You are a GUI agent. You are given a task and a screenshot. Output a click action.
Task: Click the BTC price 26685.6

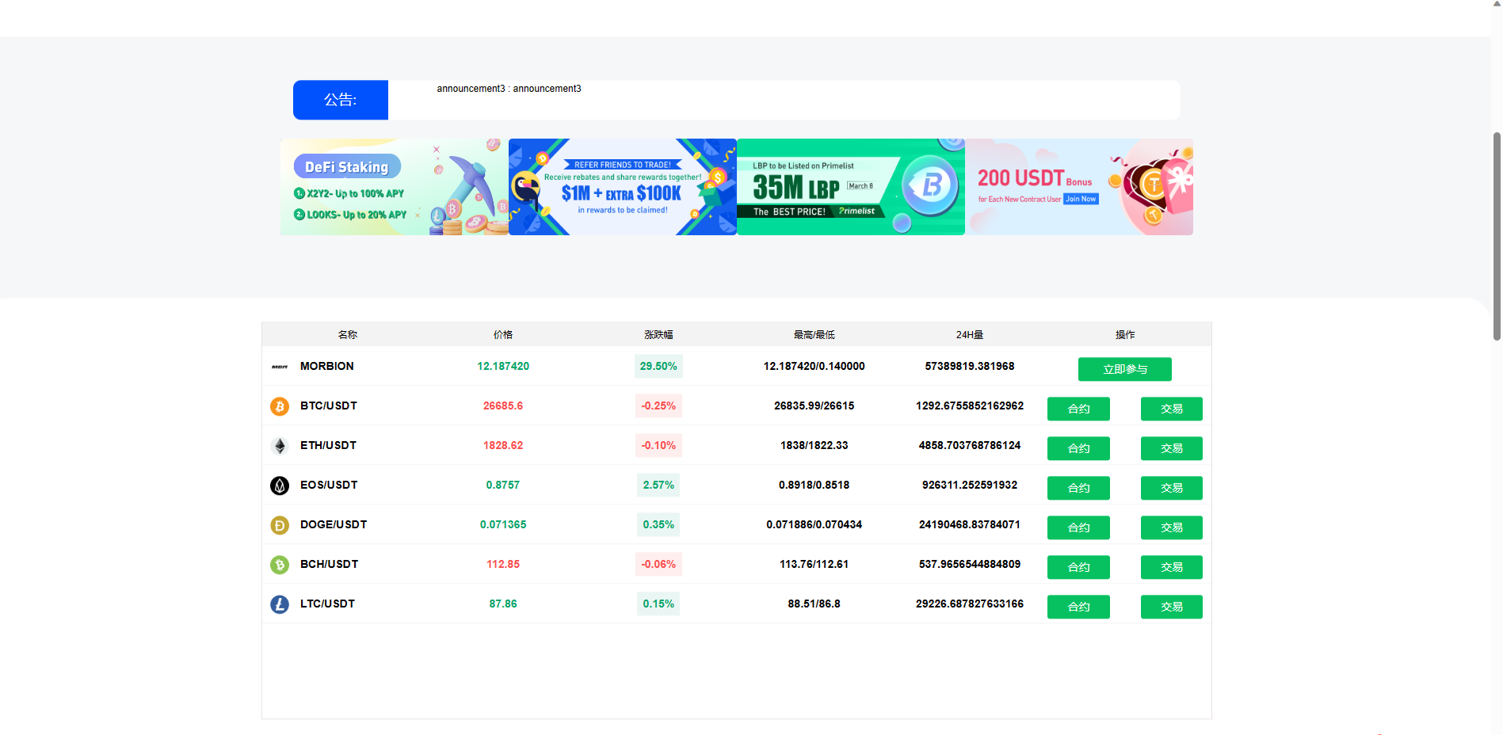tap(503, 406)
